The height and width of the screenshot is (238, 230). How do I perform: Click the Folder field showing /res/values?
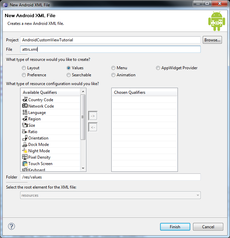coord(110,177)
